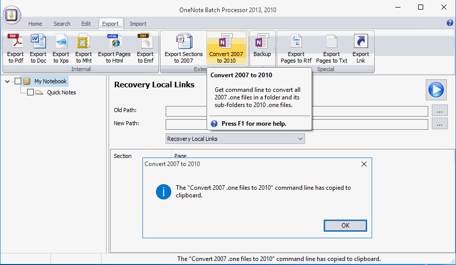This screenshot has height=265, width=456.
Task: Click the My Notebook book icon
Action: [x=27, y=81]
